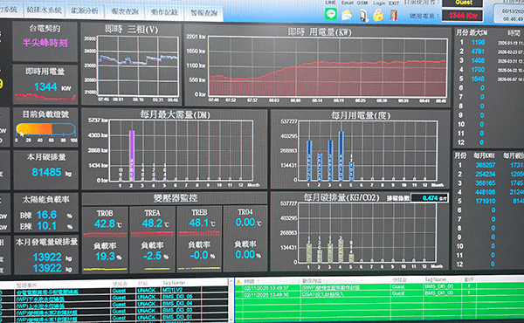The image size is (524, 323).
Task: Select the alarm row with tag MT[1]V2
Action: (x=114, y=291)
